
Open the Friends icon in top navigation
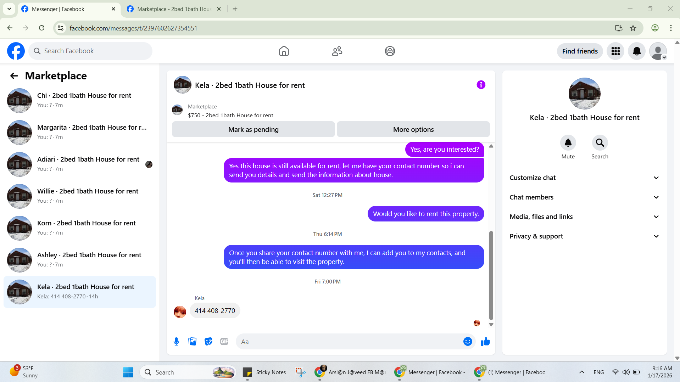(x=337, y=51)
